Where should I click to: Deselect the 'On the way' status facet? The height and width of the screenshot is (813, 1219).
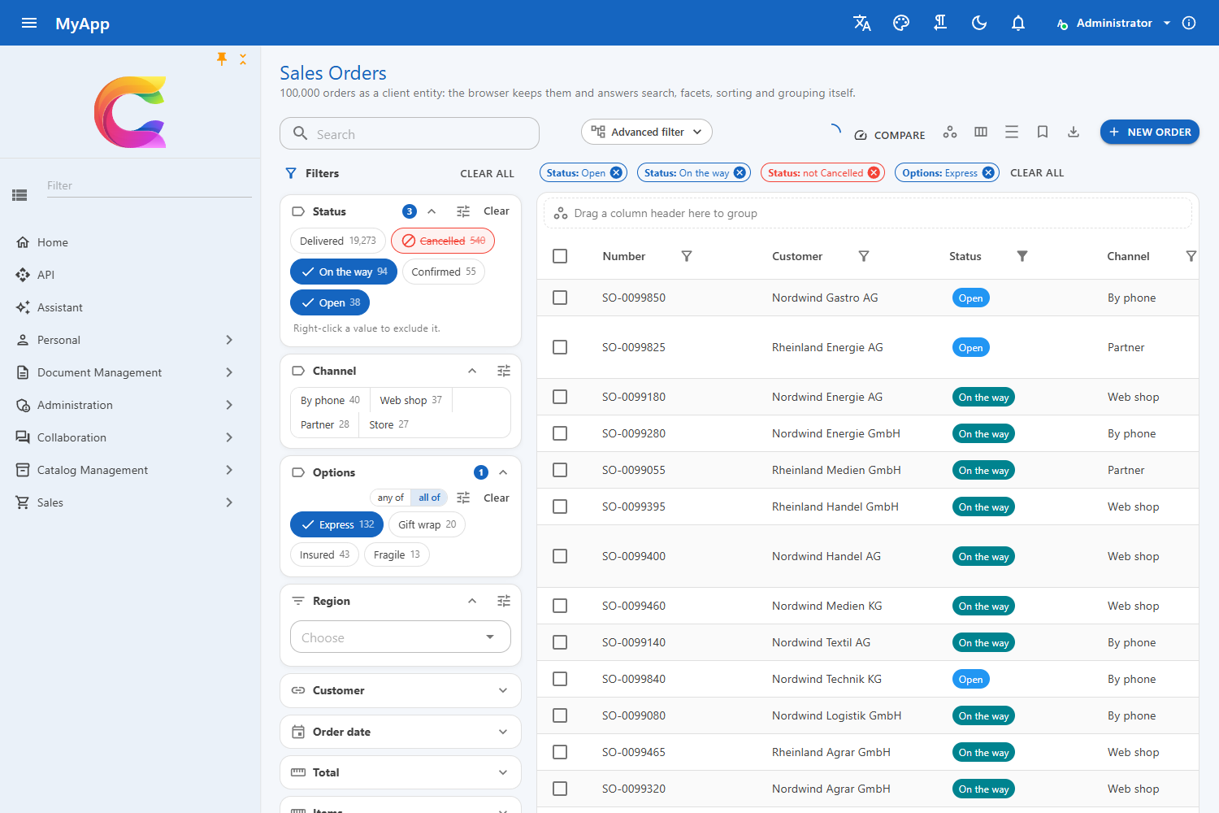click(344, 272)
